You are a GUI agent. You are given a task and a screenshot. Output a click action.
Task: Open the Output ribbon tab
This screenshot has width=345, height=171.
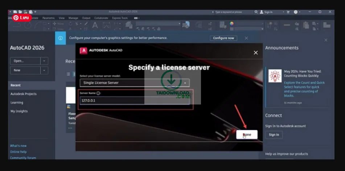[x=86, y=18]
